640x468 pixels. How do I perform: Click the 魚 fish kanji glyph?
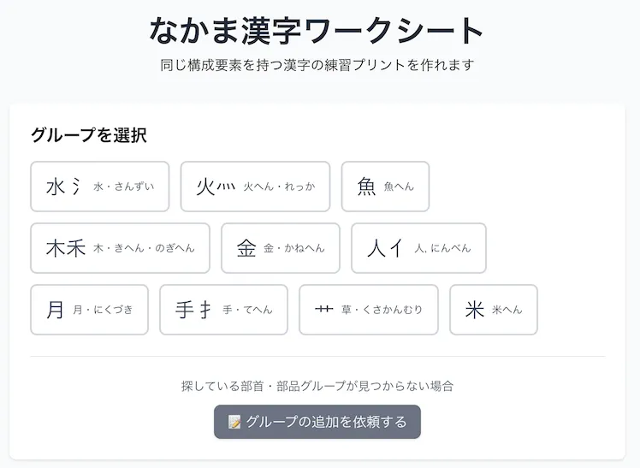367,187
